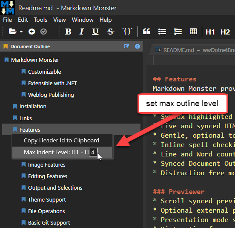Click the edit icon in Document Outline header
Screen dimensions: 235x228
[126, 46]
